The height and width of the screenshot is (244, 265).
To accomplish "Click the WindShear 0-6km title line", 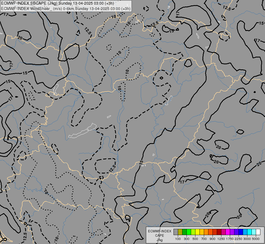I will click(66, 9).
